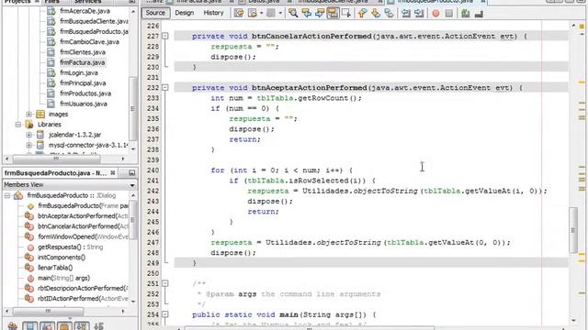Collapse the Libraries node

[18, 125]
